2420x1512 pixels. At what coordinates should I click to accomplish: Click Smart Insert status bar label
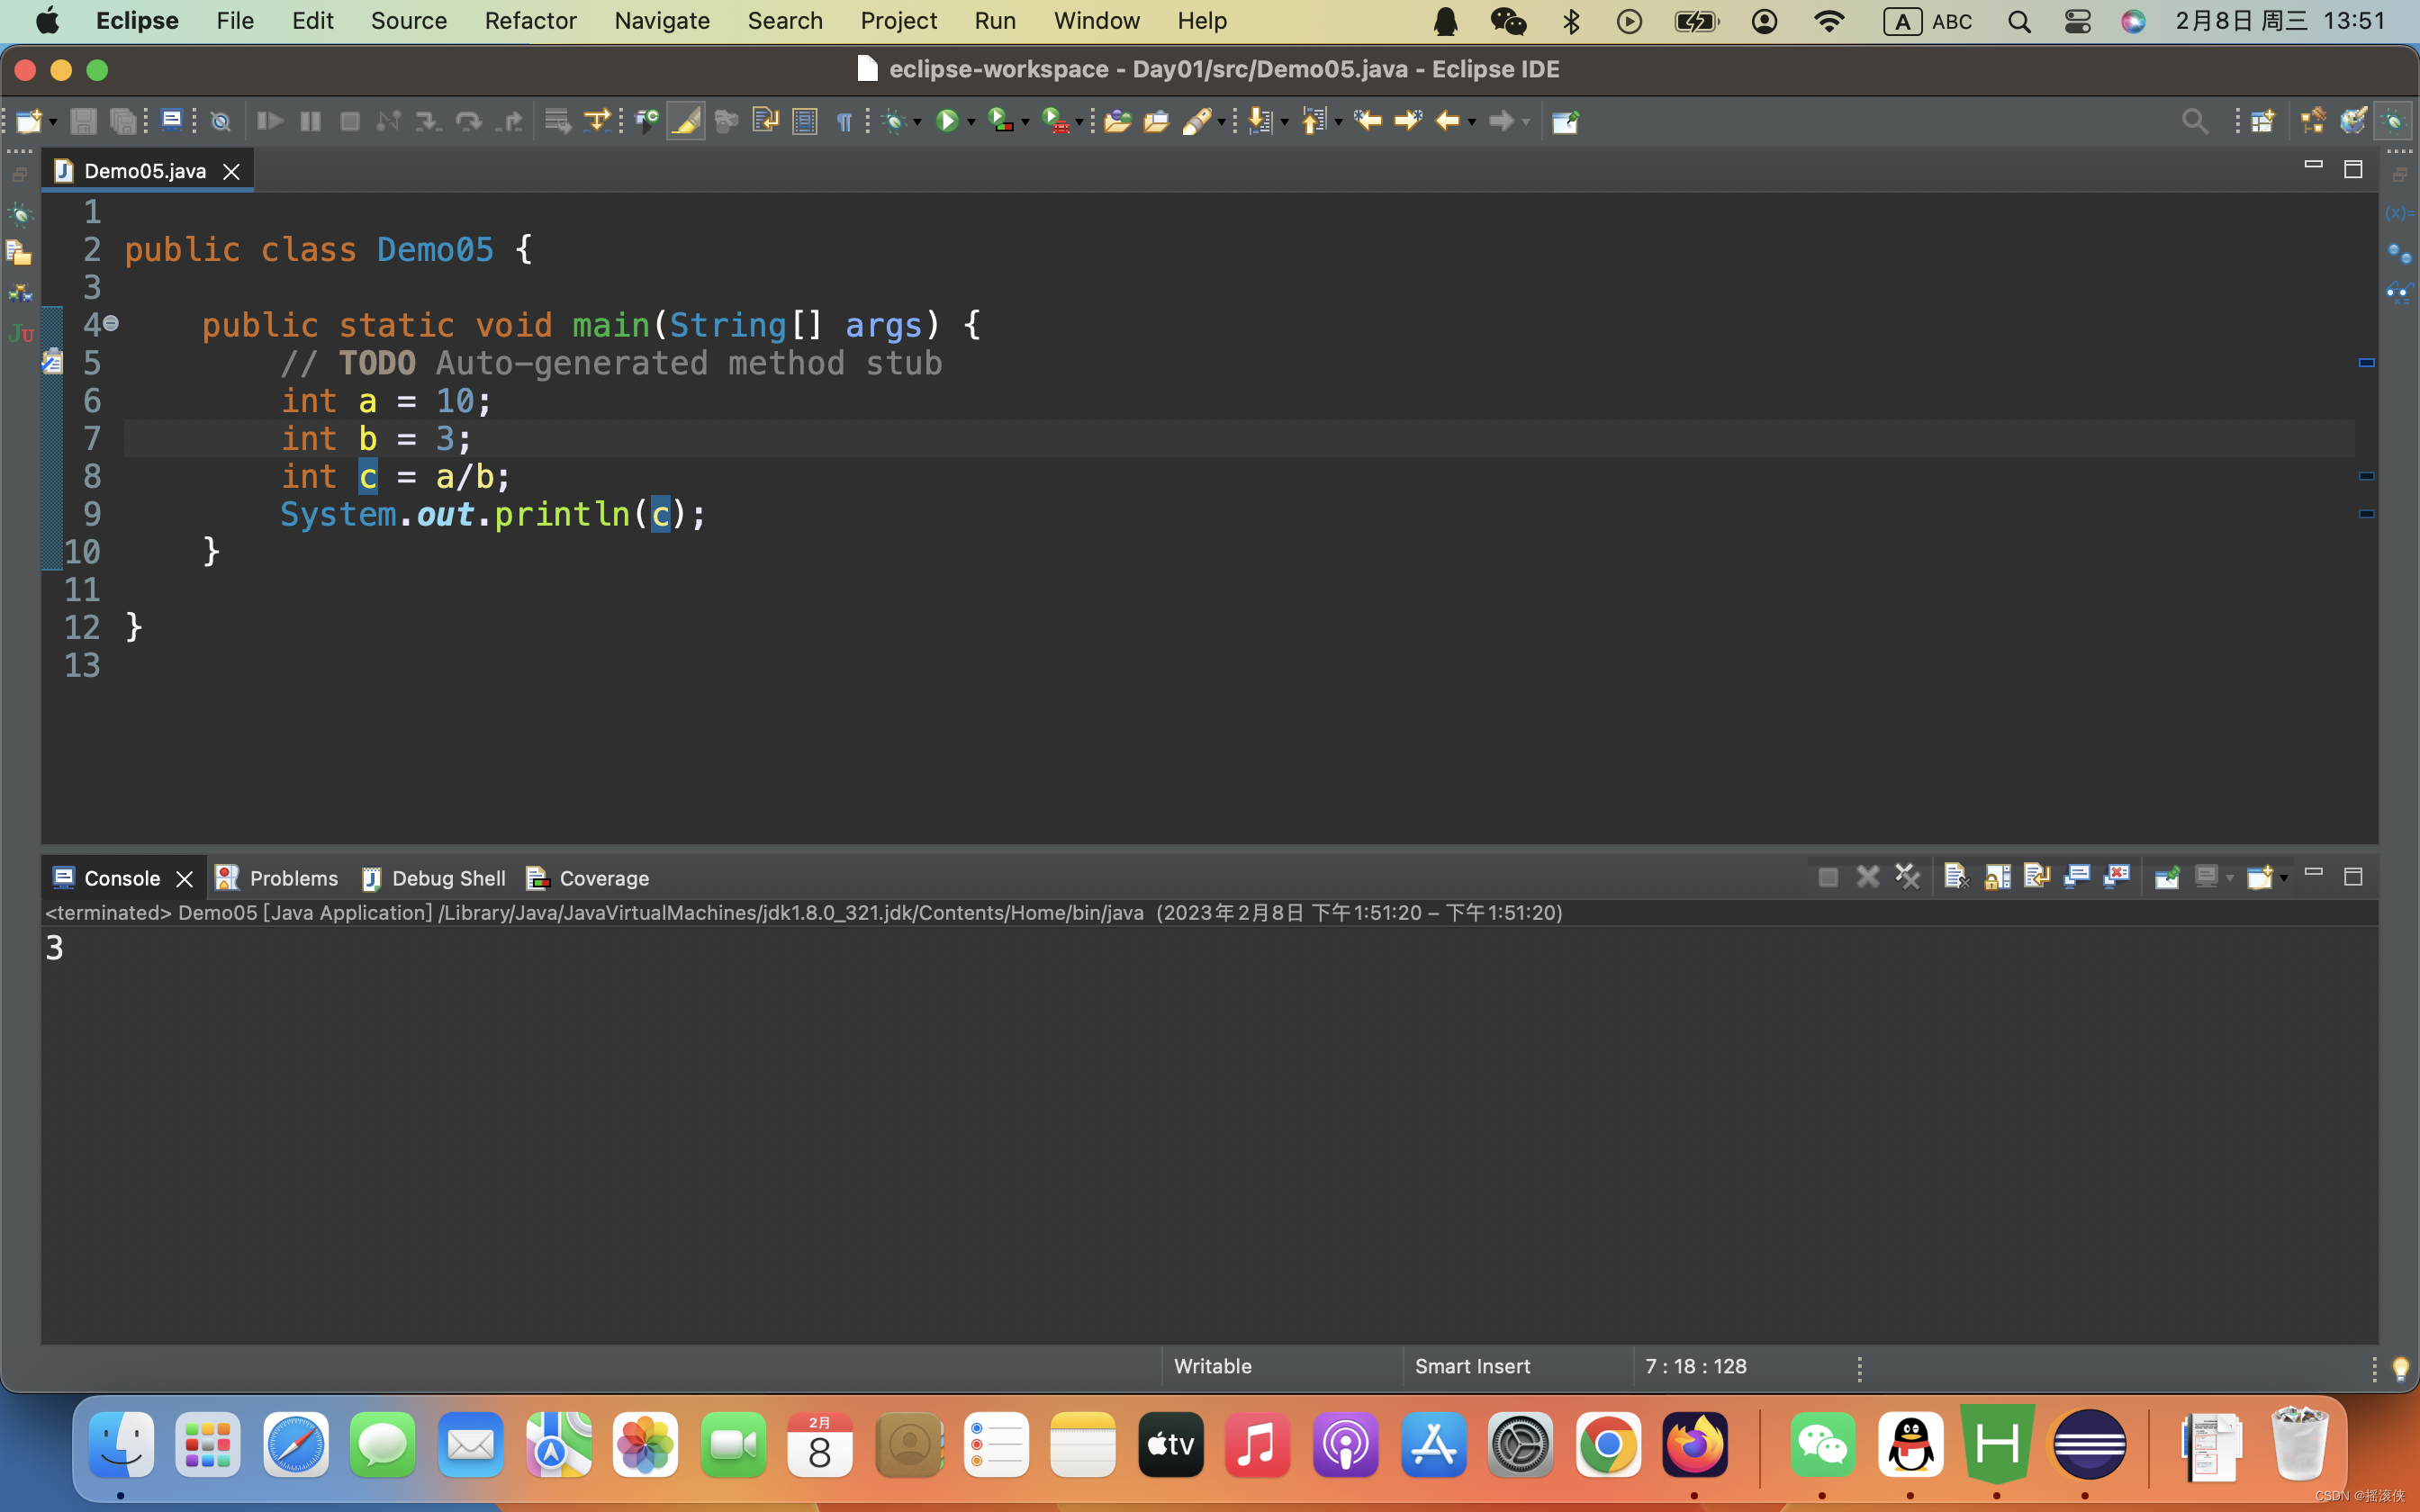[x=1472, y=1366]
